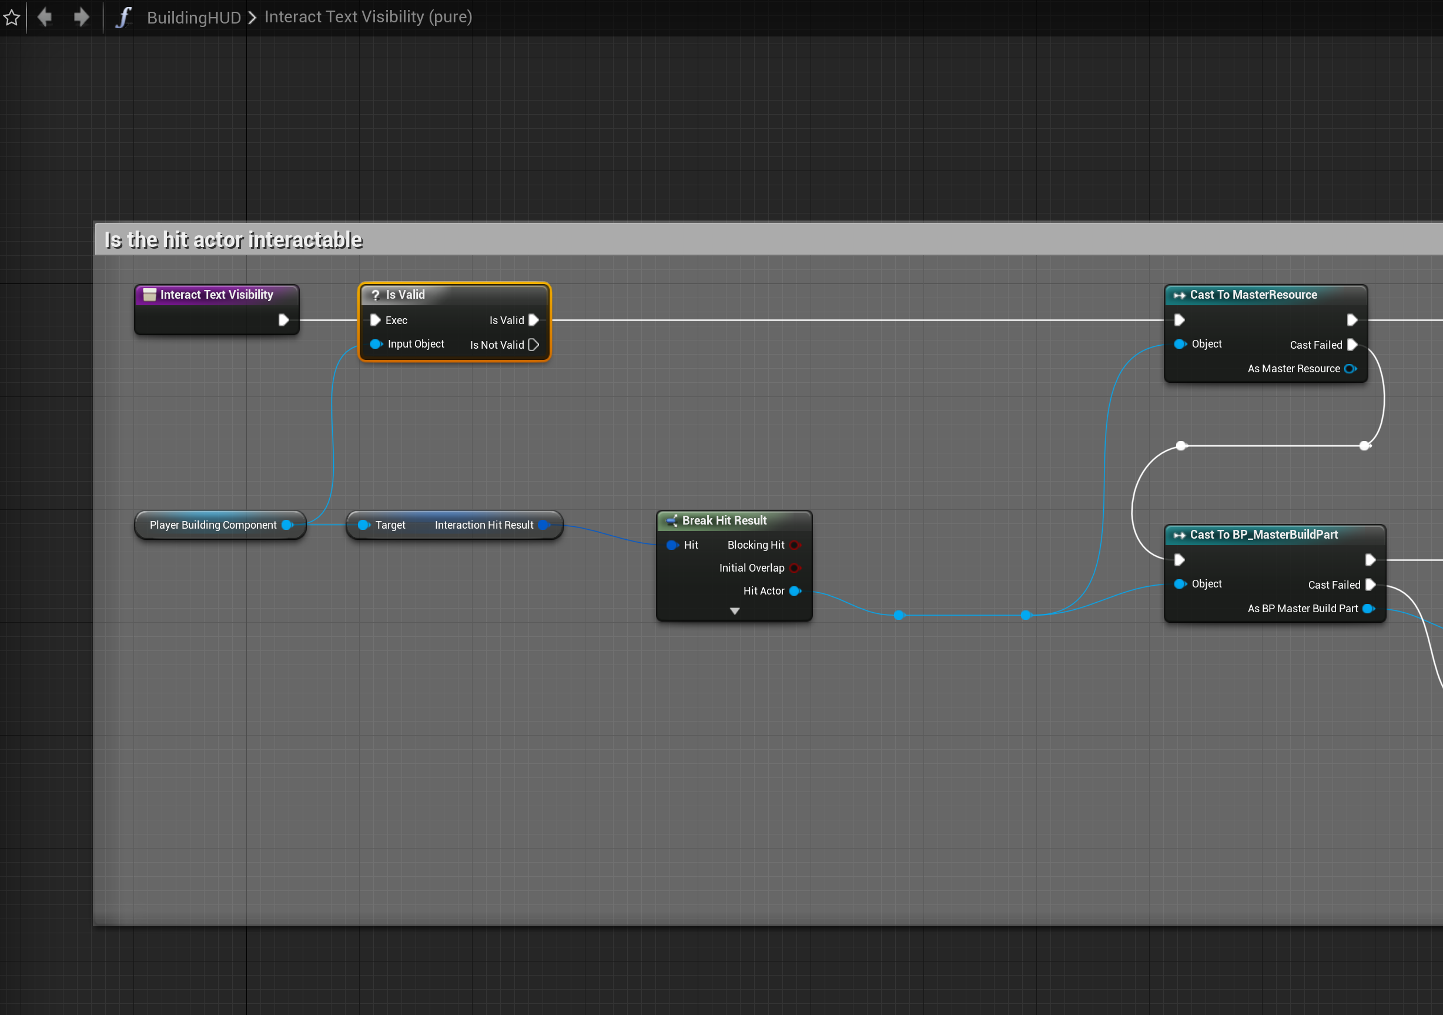Click Hit Actor output pin
Viewport: 1443px width, 1015px height.
point(795,590)
